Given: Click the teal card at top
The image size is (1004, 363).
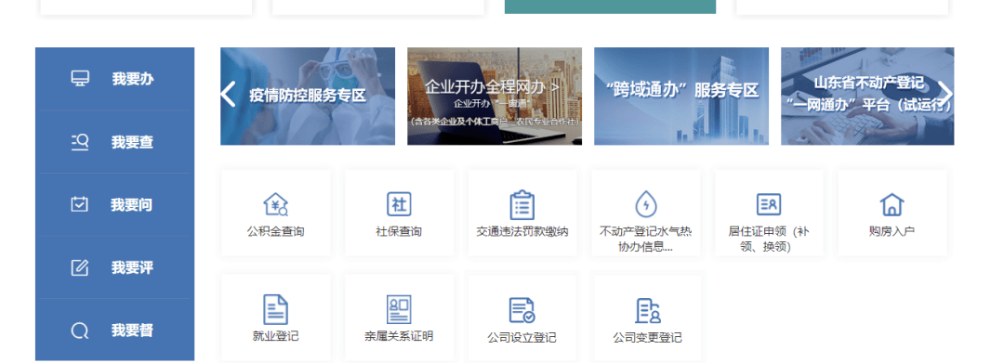Looking at the screenshot, I should (x=610, y=6).
